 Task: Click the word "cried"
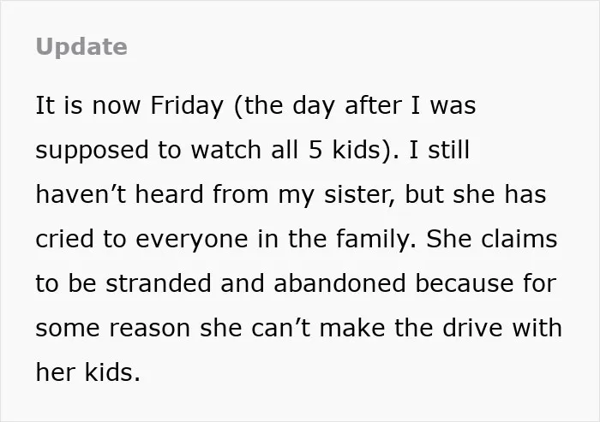coord(64,239)
